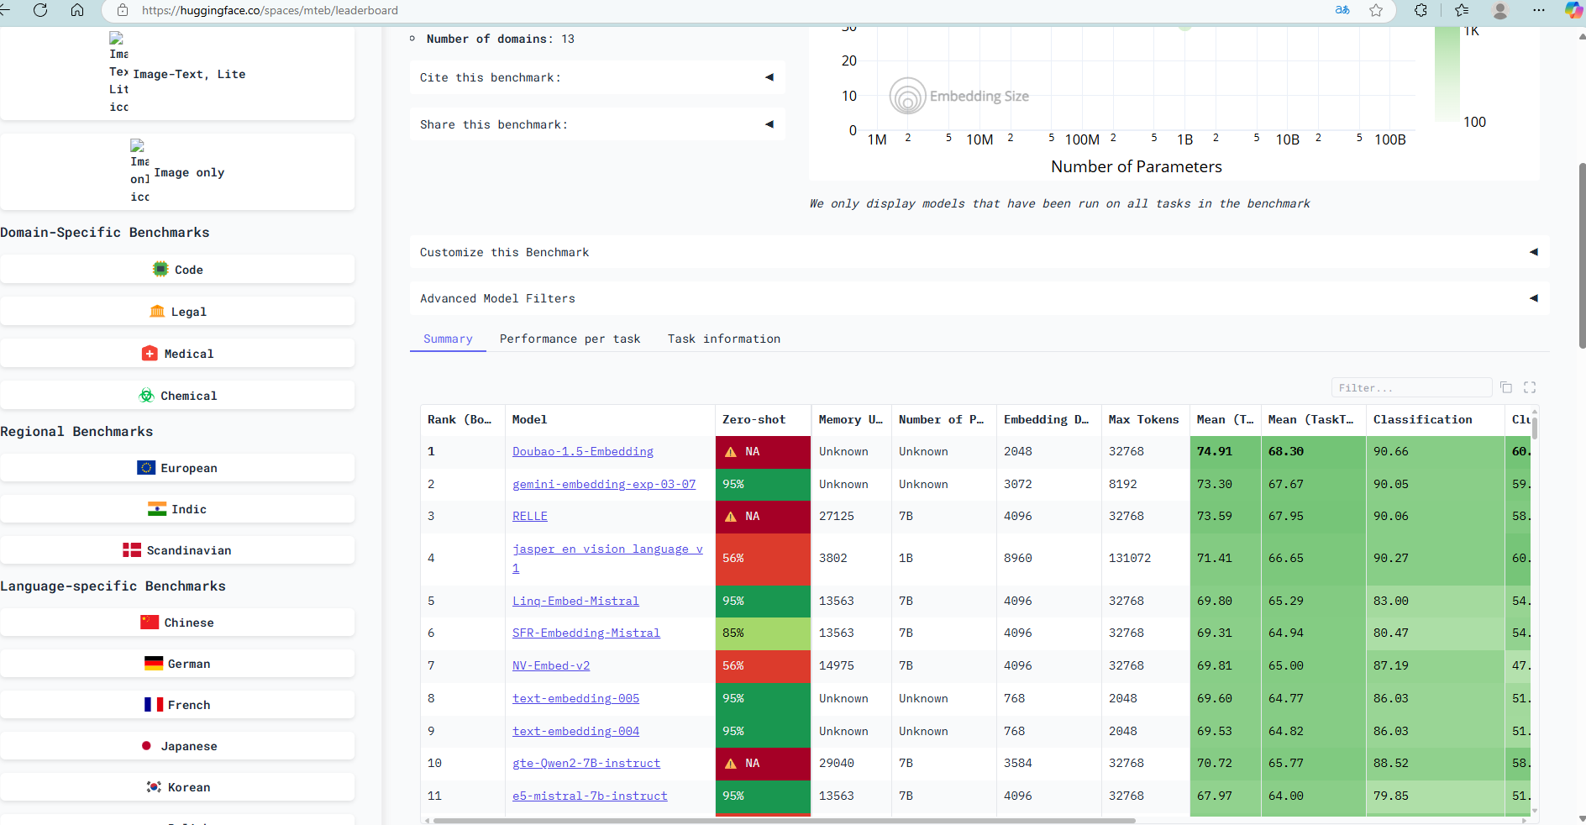Click the browser address bar URL

point(270,10)
